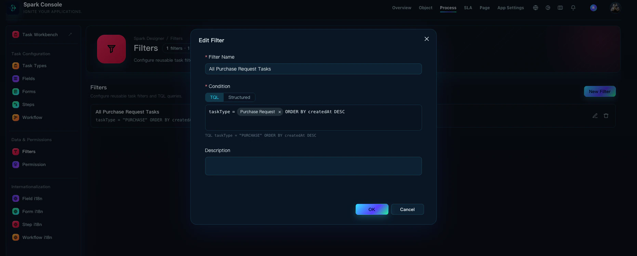Image resolution: width=637 pixels, height=256 pixels.
Task: Click the Description text area
Action: pyautogui.click(x=313, y=166)
